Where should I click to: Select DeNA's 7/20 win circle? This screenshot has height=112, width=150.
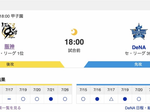[x=139, y=99]
